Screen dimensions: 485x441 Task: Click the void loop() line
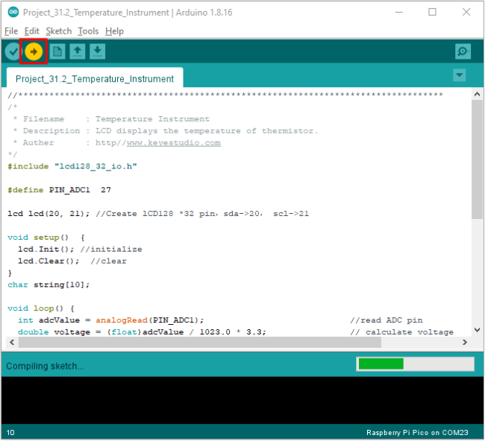pyautogui.click(x=41, y=308)
